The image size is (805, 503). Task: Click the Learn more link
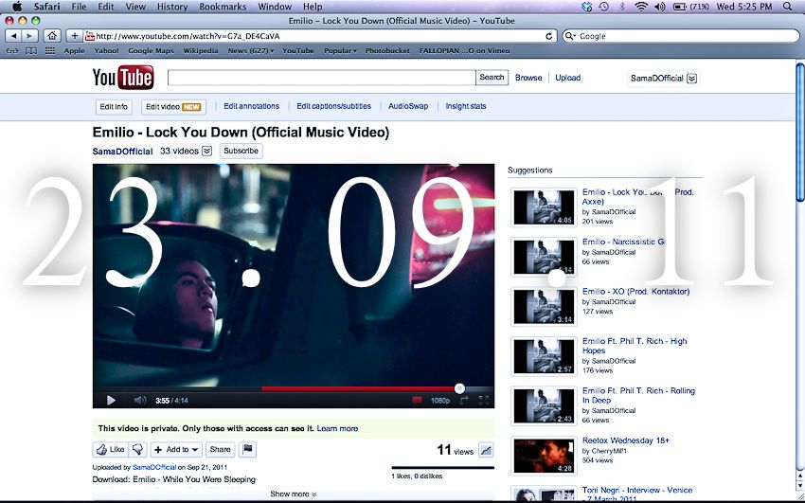coord(337,428)
